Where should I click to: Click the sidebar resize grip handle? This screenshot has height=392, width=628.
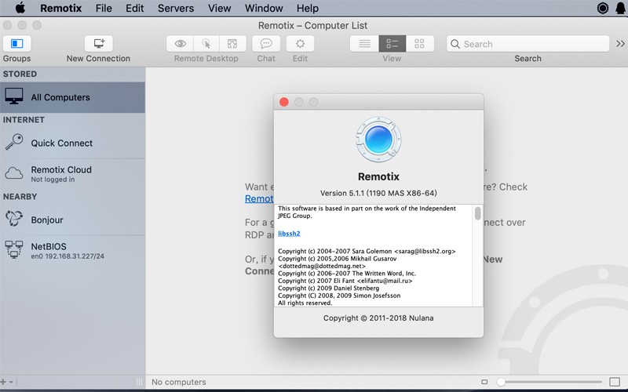click(x=139, y=382)
